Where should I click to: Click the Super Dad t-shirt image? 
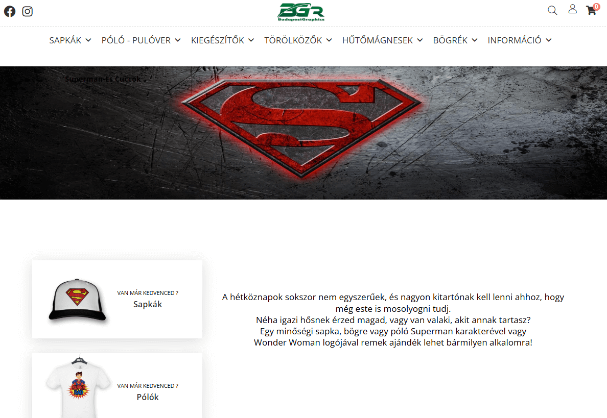click(x=79, y=387)
